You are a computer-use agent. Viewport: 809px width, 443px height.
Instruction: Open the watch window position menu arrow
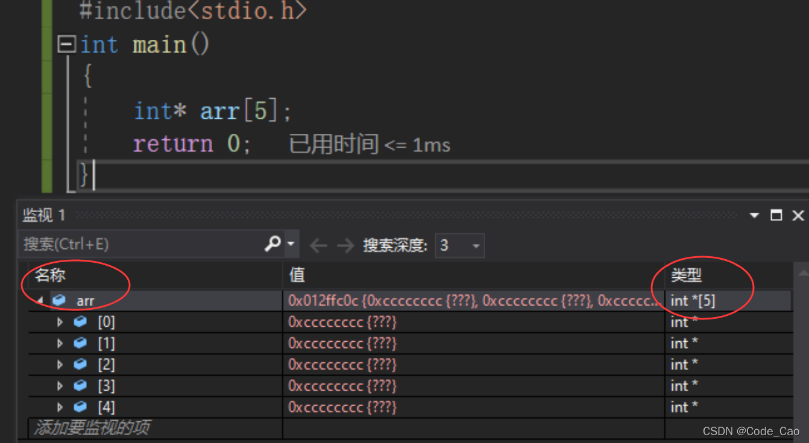coord(754,215)
